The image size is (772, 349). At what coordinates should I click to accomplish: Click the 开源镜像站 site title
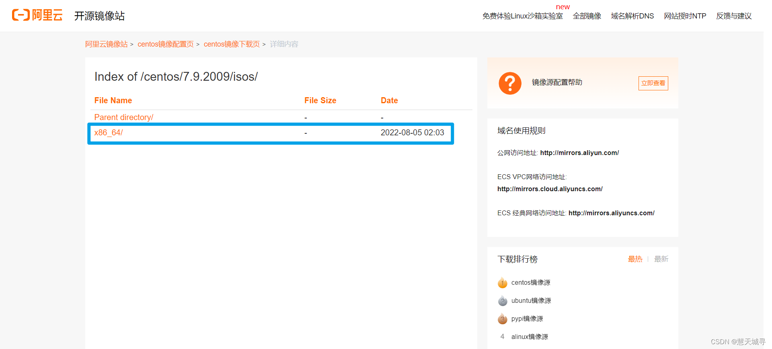click(x=99, y=16)
